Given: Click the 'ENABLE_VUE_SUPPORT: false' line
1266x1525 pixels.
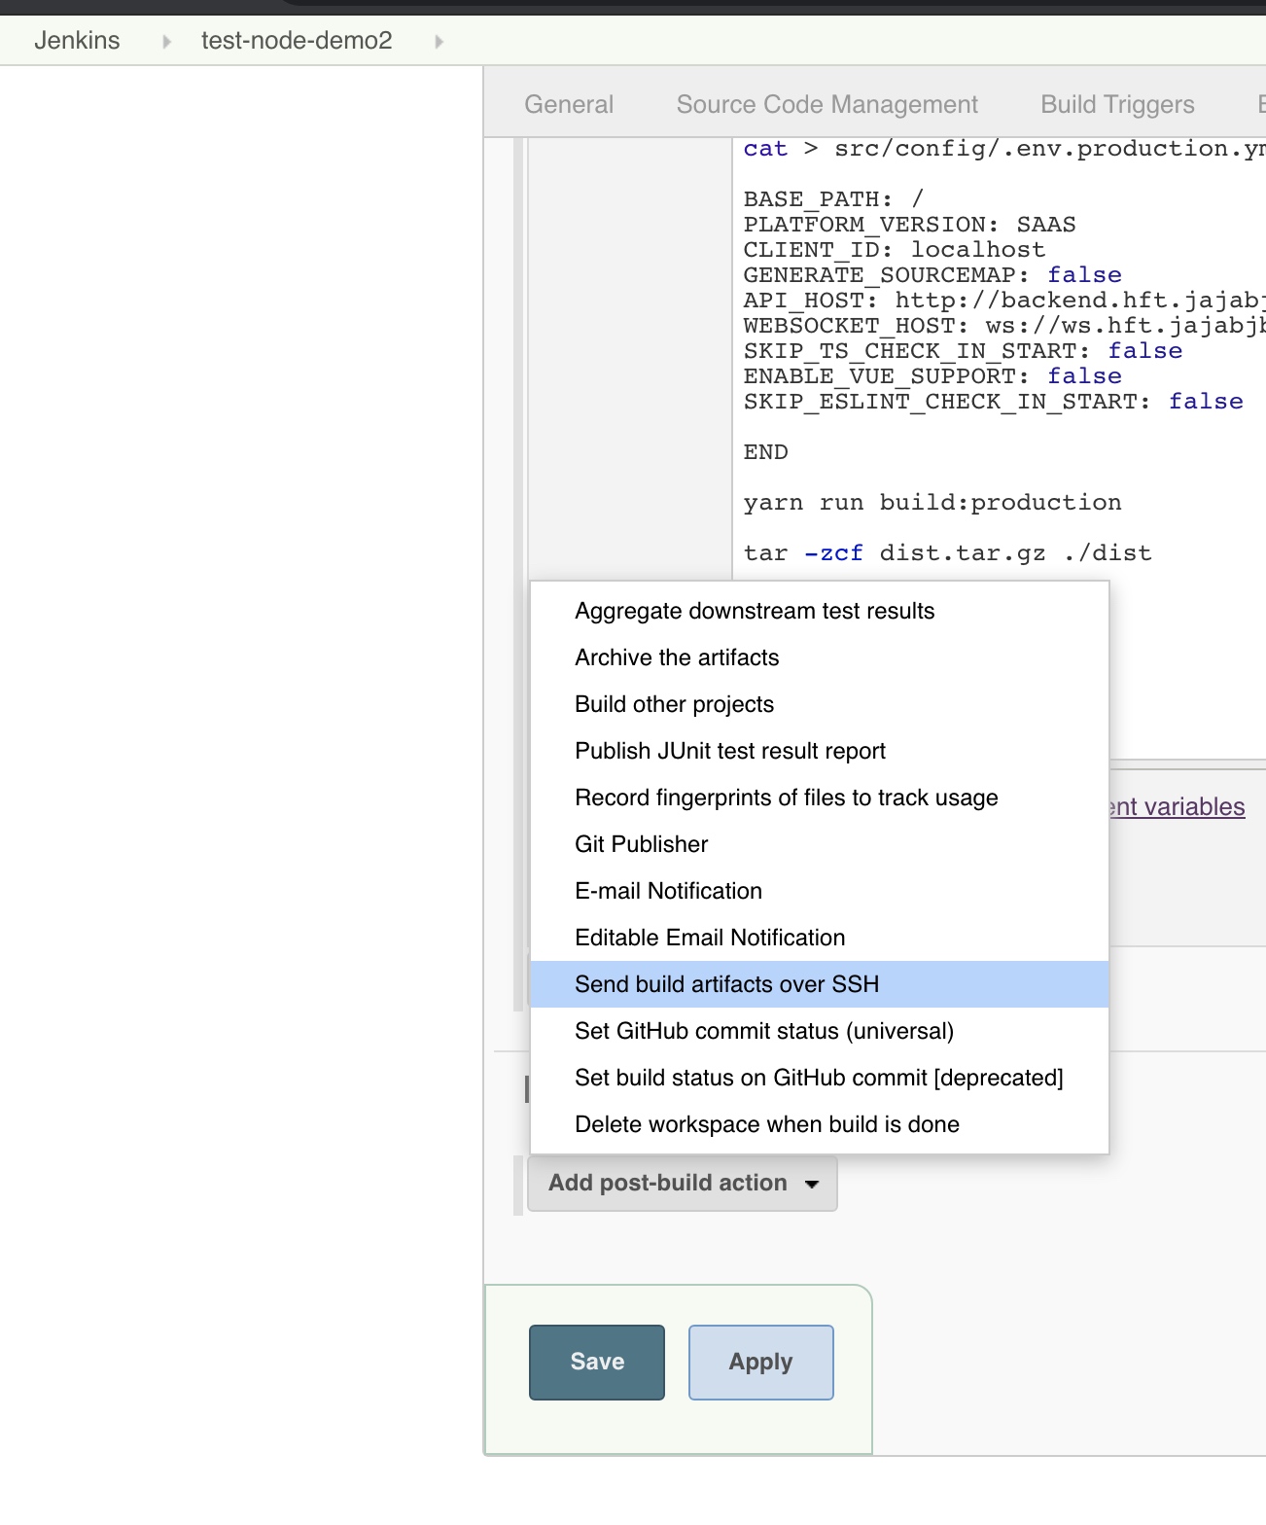Looking at the screenshot, I should [932, 376].
